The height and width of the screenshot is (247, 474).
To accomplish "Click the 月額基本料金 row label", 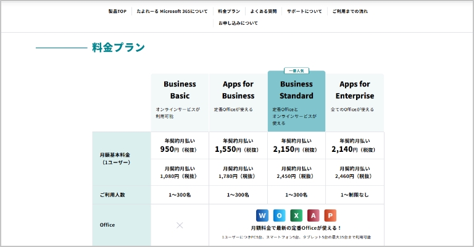I will tap(115, 159).
